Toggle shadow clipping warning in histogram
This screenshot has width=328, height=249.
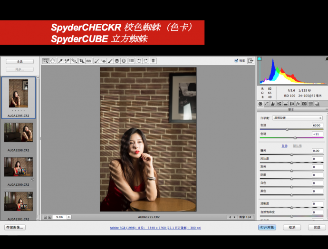point(260,59)
